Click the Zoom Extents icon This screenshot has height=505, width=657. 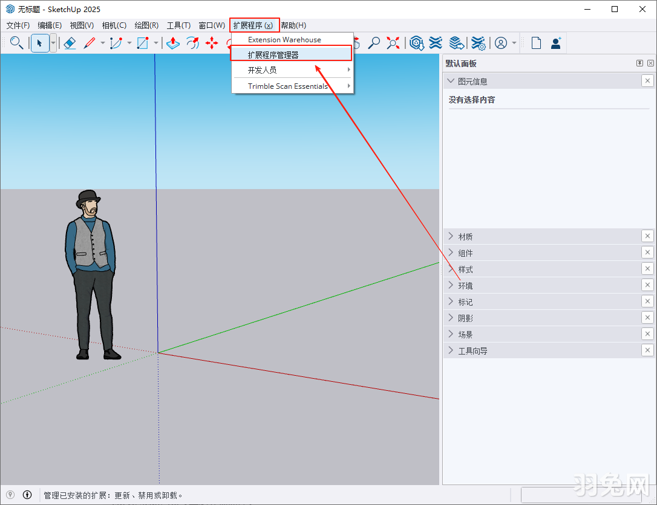click(x=393, y=43)
